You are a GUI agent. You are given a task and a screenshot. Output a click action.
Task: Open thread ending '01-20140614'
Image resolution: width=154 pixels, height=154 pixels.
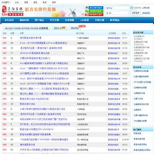36,130
